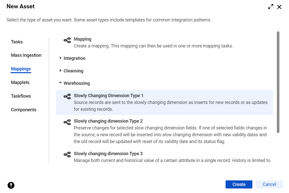Click the Cancel button

tap(269, 184)
